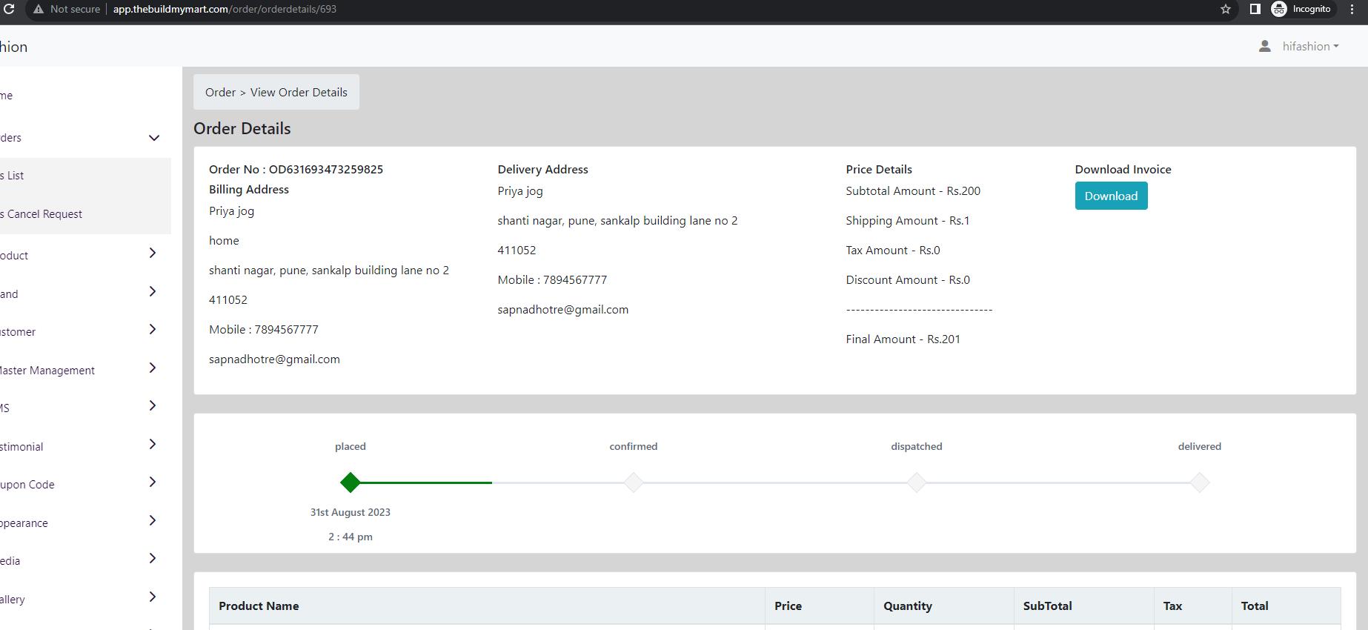Click the Not secure warning icon
1368x630 pixels.
[x=39, y=9]
